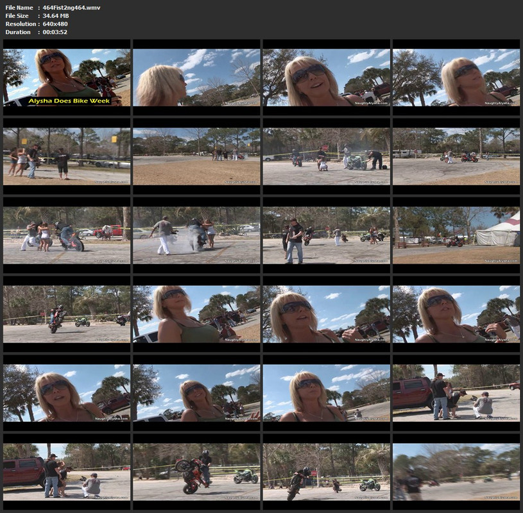Select fourth-row thumbnail of woman in green tank top
The width and height of the screenshot is (523, 513).
pos(196,314)
